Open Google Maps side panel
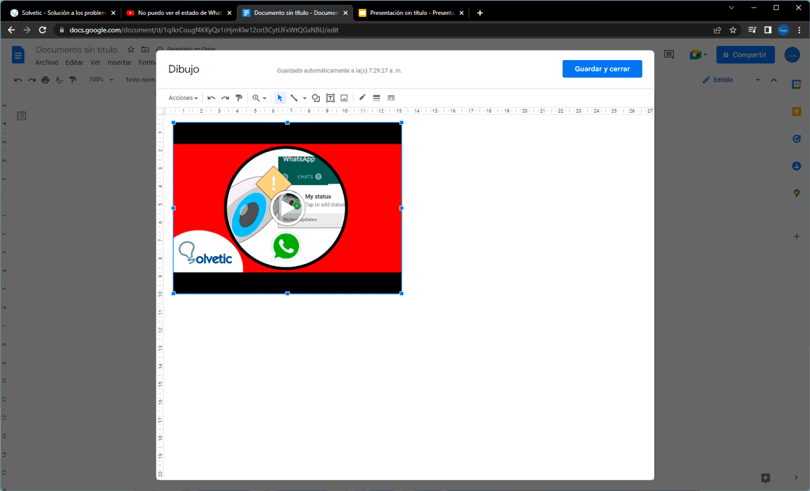The height and width of the screenshot is (491, 810). (x=796, y=193)
